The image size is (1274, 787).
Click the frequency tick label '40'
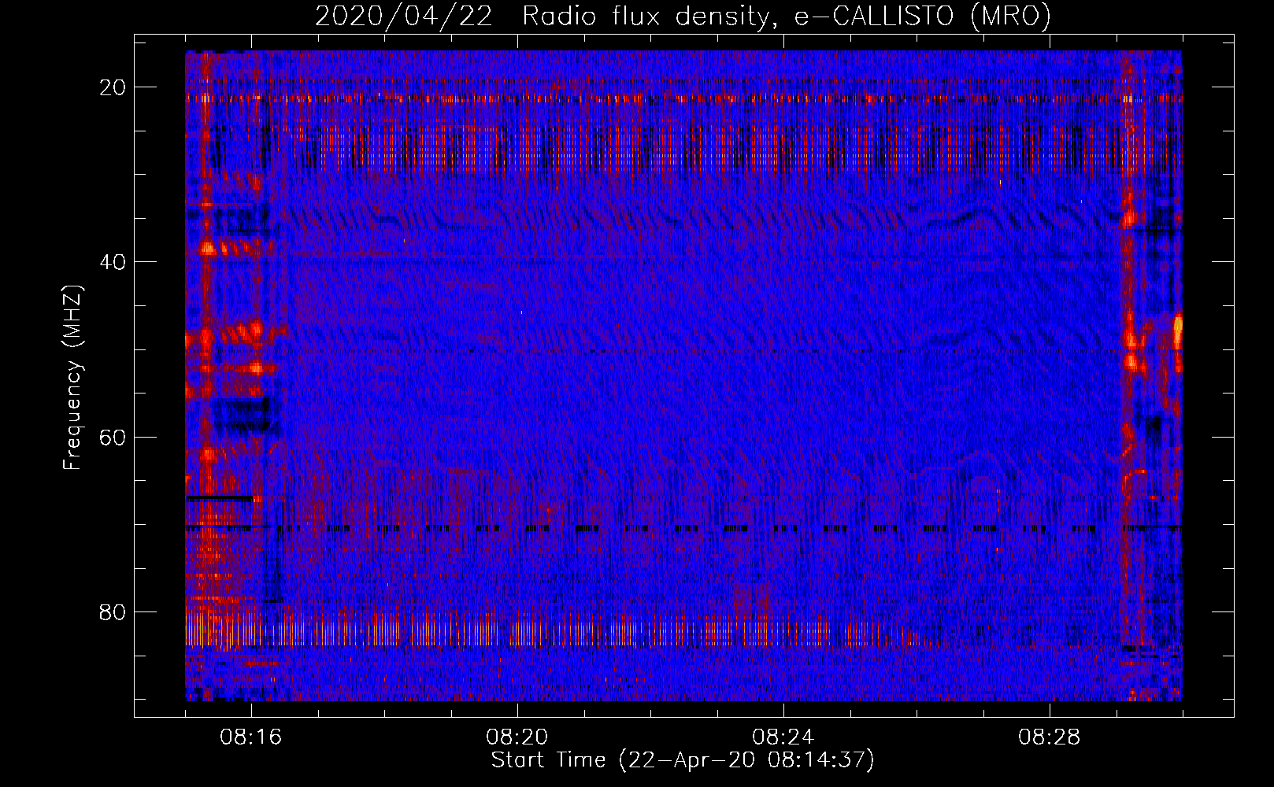(x=113, y=262)
